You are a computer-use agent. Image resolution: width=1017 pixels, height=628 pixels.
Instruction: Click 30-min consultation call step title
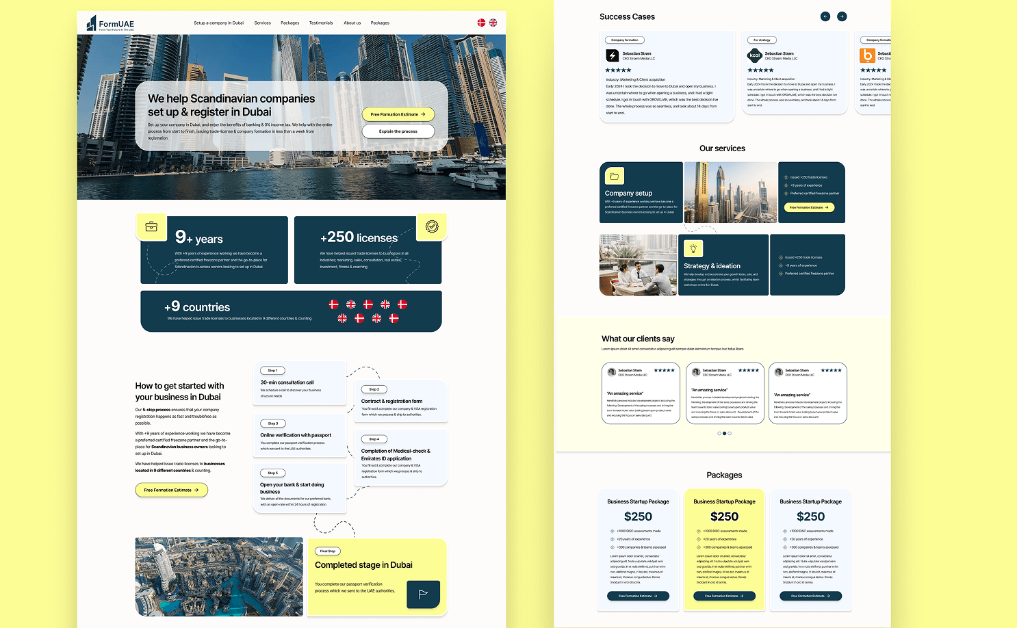287,382
